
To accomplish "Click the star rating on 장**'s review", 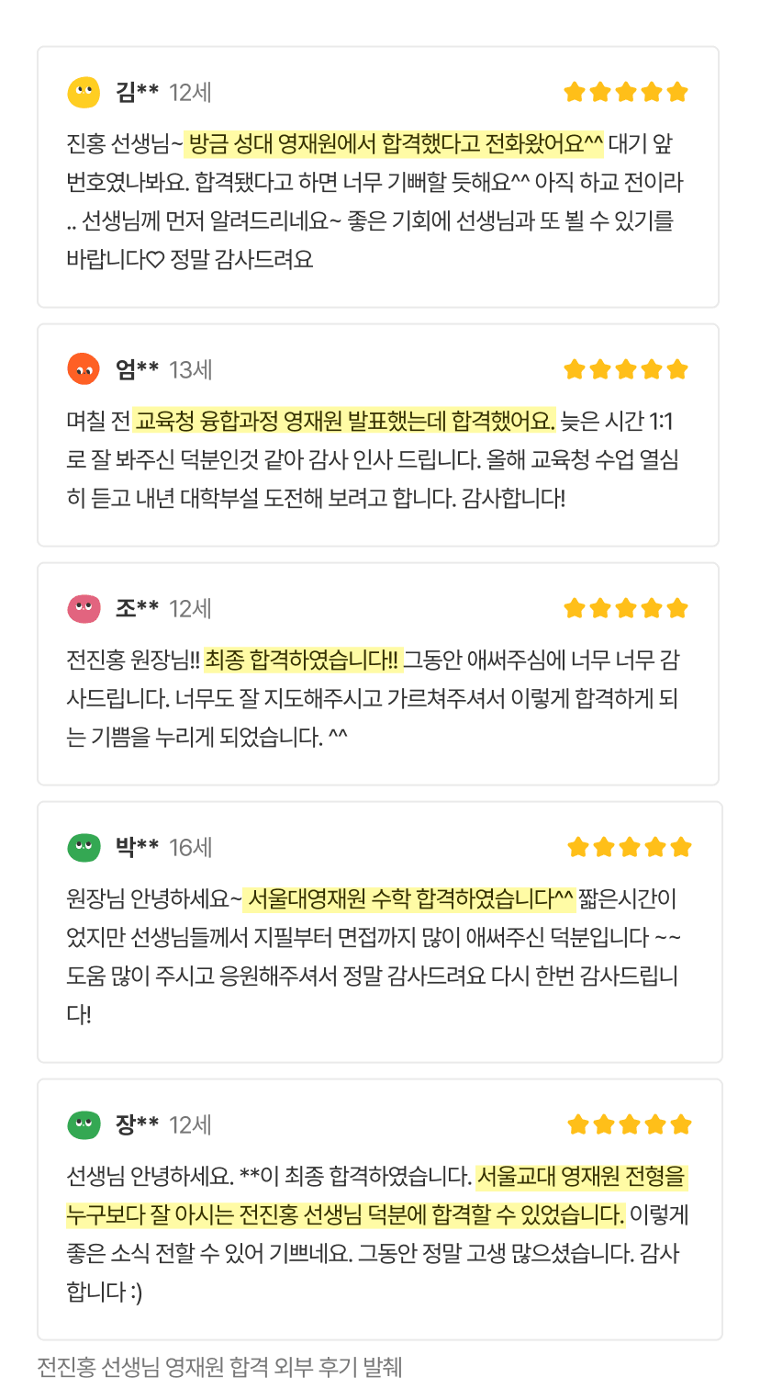I will 629,1124.
